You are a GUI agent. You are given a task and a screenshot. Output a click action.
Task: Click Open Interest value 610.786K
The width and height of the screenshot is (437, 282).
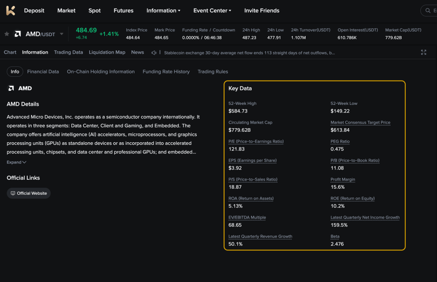347,37
